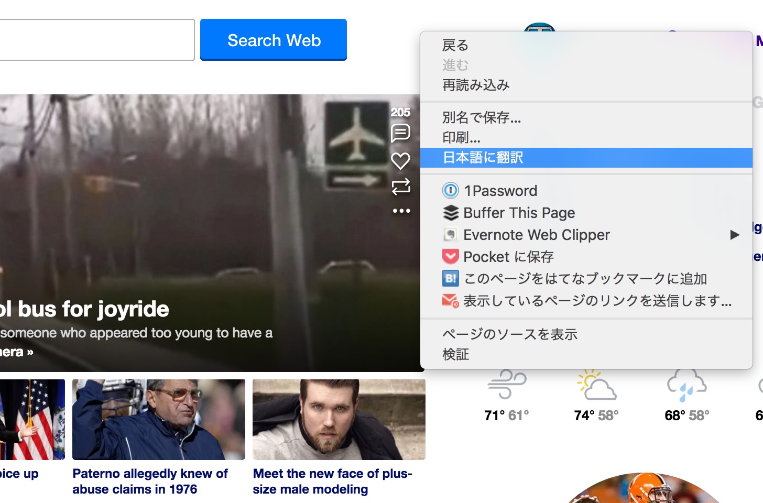Choose Pocket に保存
This screenshot has height=503, width=763.
(x=586, y=257)
